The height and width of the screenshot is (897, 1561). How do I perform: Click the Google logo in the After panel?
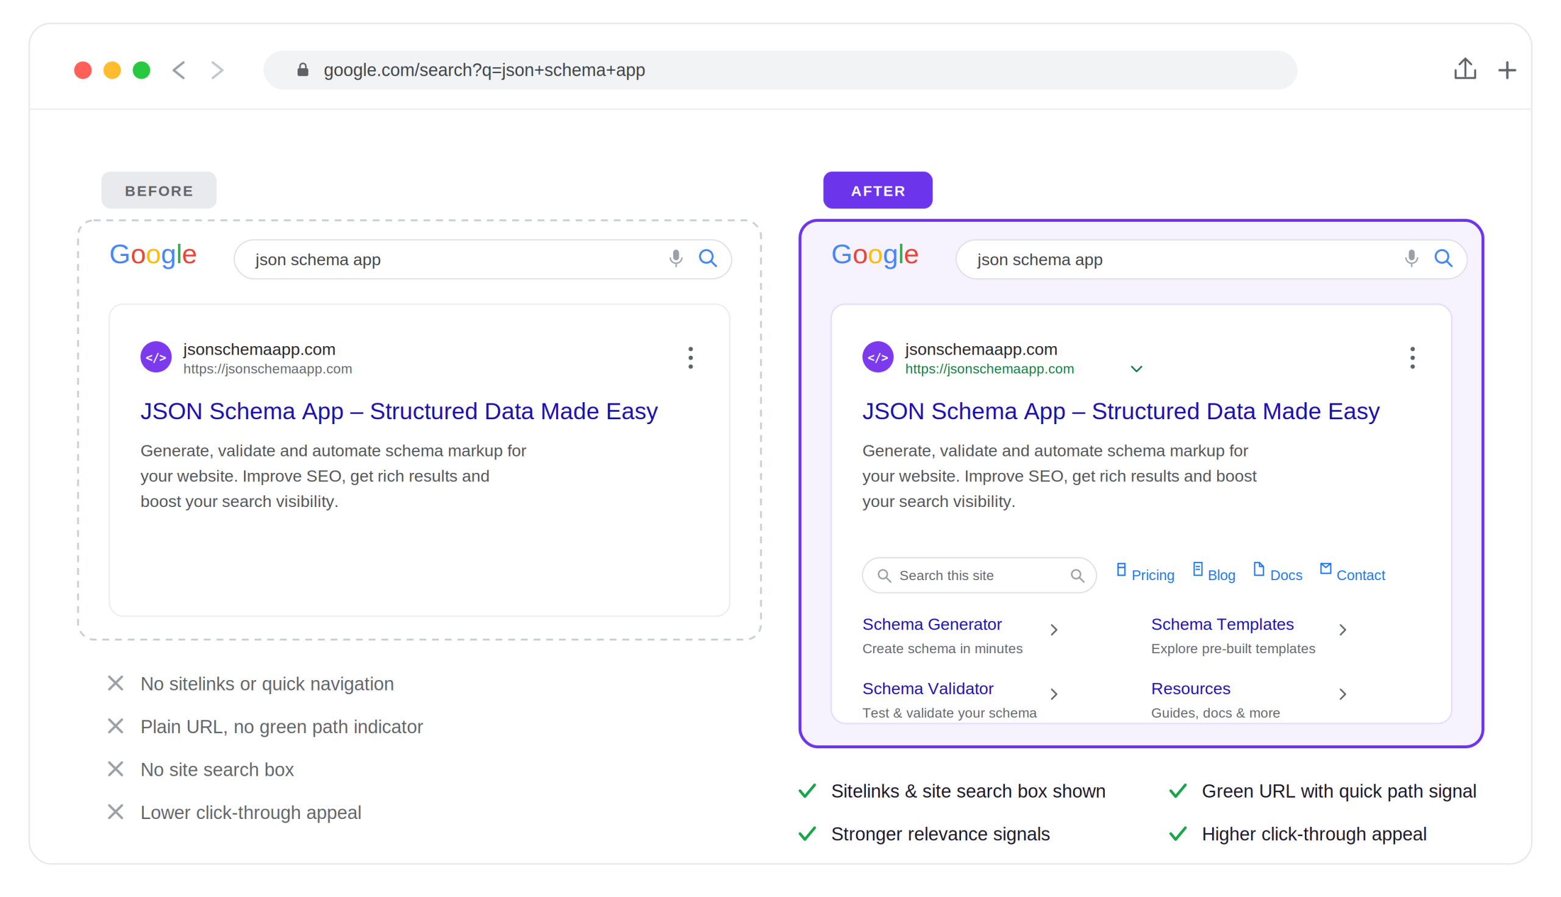point(874,255)
